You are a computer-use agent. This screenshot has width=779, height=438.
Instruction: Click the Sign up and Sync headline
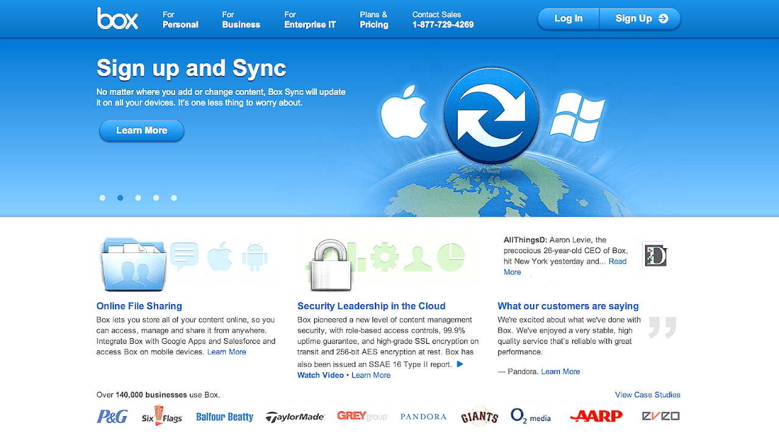(192, 68)
